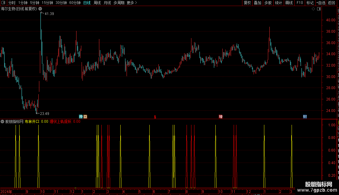
Task: Expand the stock title dropdown arrow
Action: (x=40, y=9)
